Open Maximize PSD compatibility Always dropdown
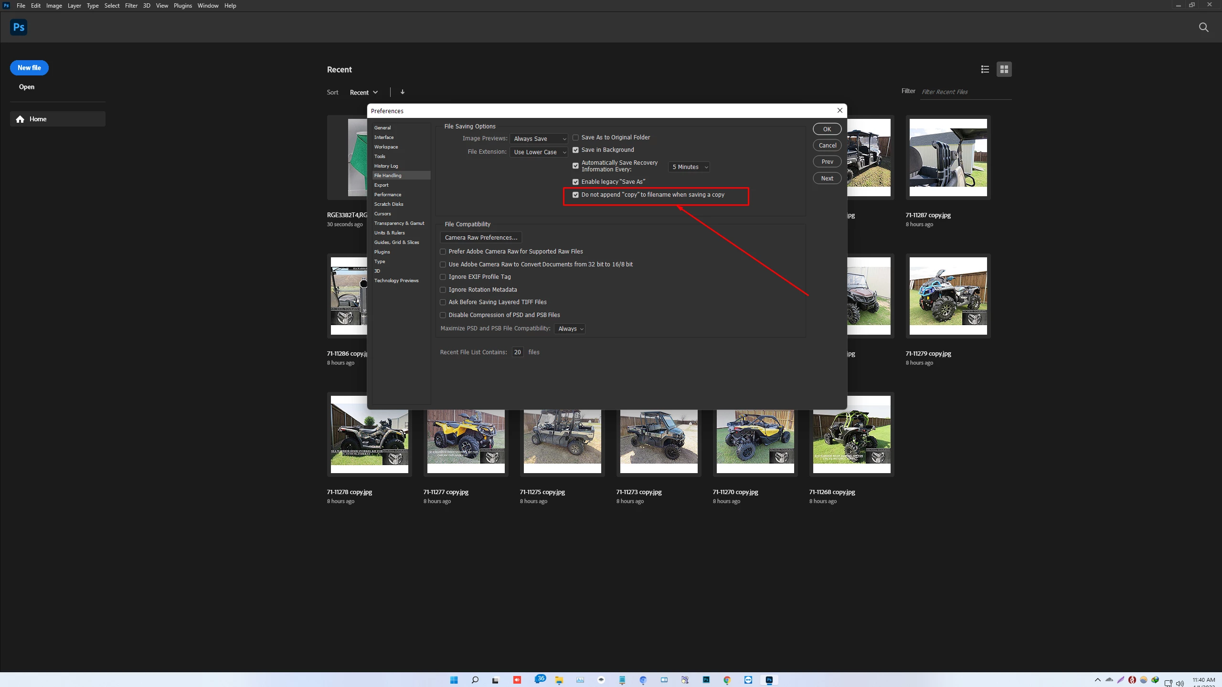The image size is (1222, 687). click(x=570, y=329)
